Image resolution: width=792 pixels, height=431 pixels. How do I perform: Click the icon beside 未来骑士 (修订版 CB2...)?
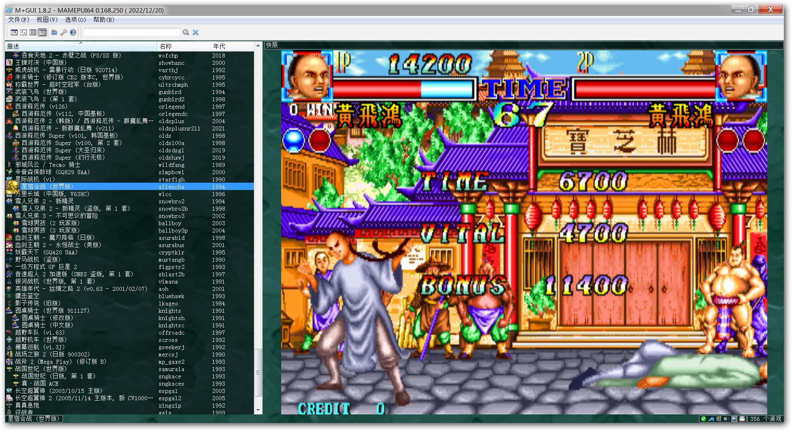pos(9,77)
